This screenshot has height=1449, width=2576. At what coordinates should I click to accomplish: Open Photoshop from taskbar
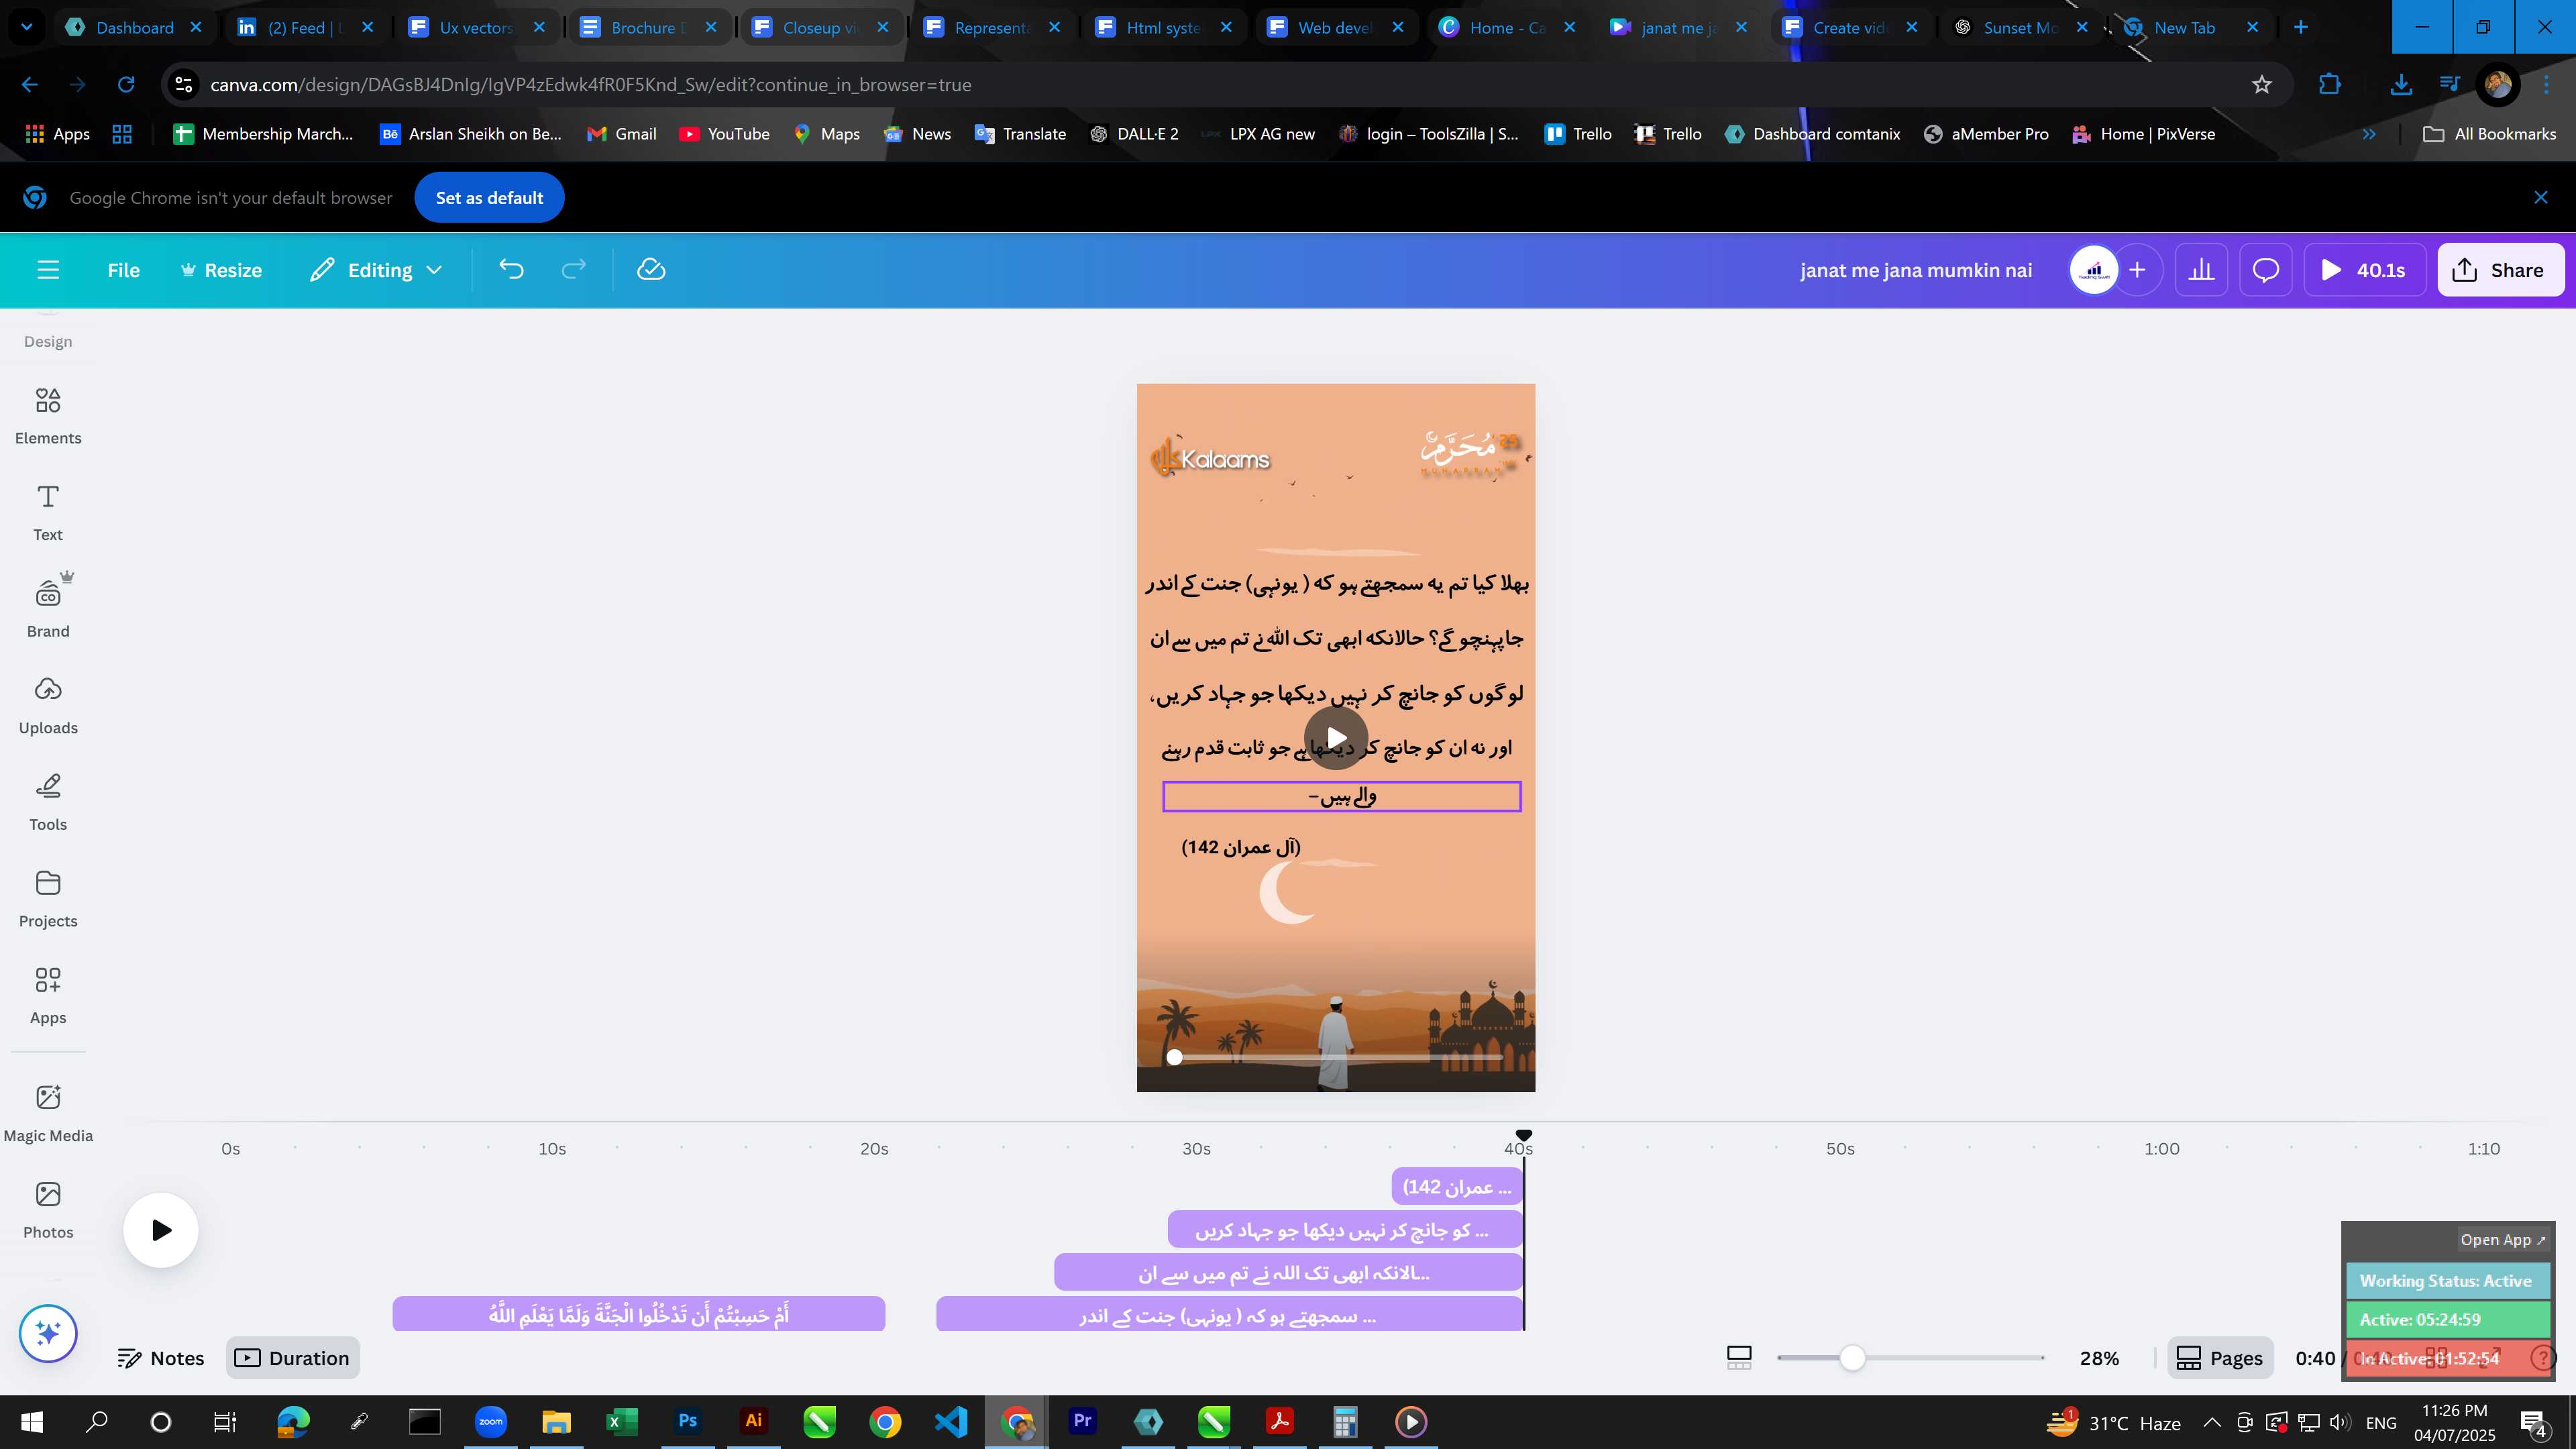click(x=687, y=1422)
